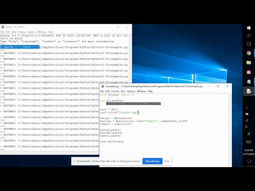The height and width of the screenshot is (191, 255).
Task: Click the 'label1 = Label(root)' line
Action: click(116, 124)
